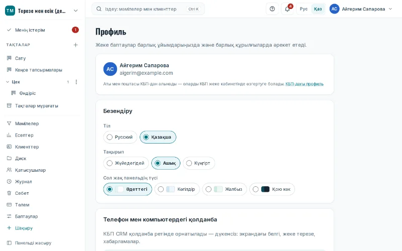Go to Мәмілелер page

tap(43, 123)
